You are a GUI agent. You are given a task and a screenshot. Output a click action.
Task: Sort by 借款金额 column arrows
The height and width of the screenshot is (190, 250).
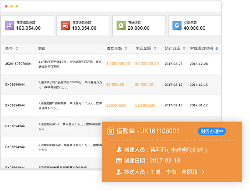click(126, 48)
